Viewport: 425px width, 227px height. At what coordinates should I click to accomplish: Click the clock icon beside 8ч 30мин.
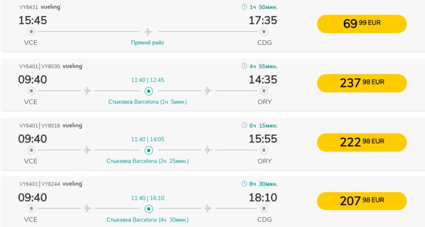pos(245,184)
